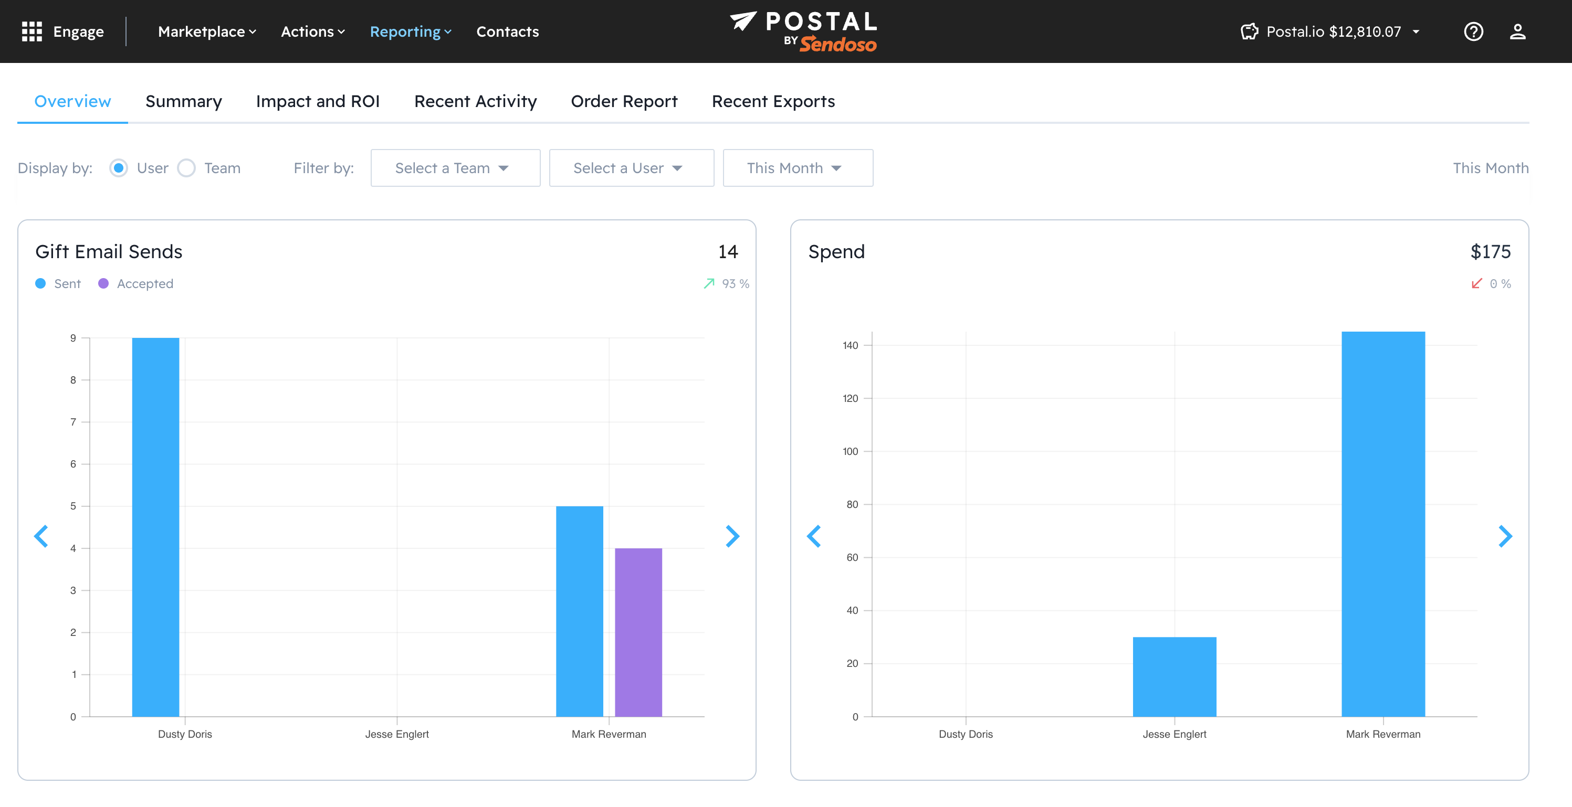Click the help question mark icon
The image size is (1572, 807).
(x=1473, y=31)
